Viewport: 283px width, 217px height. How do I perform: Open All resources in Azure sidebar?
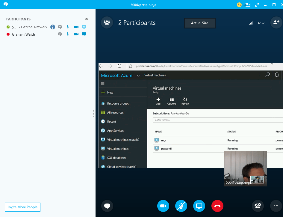[x=123, y=112]
